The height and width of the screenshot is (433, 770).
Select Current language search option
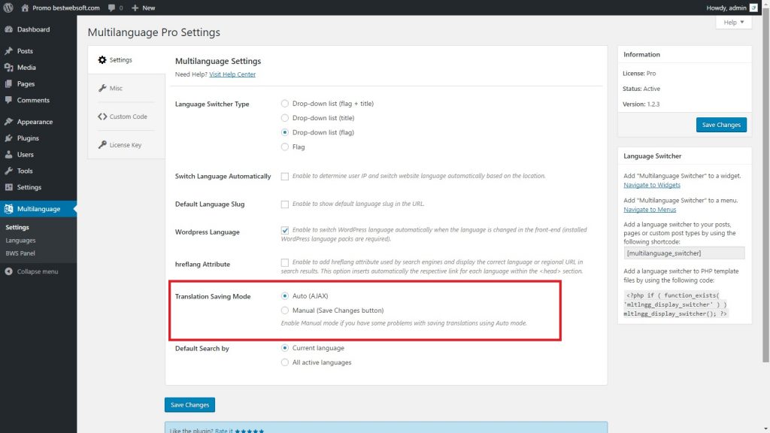[x=285, y=348]
